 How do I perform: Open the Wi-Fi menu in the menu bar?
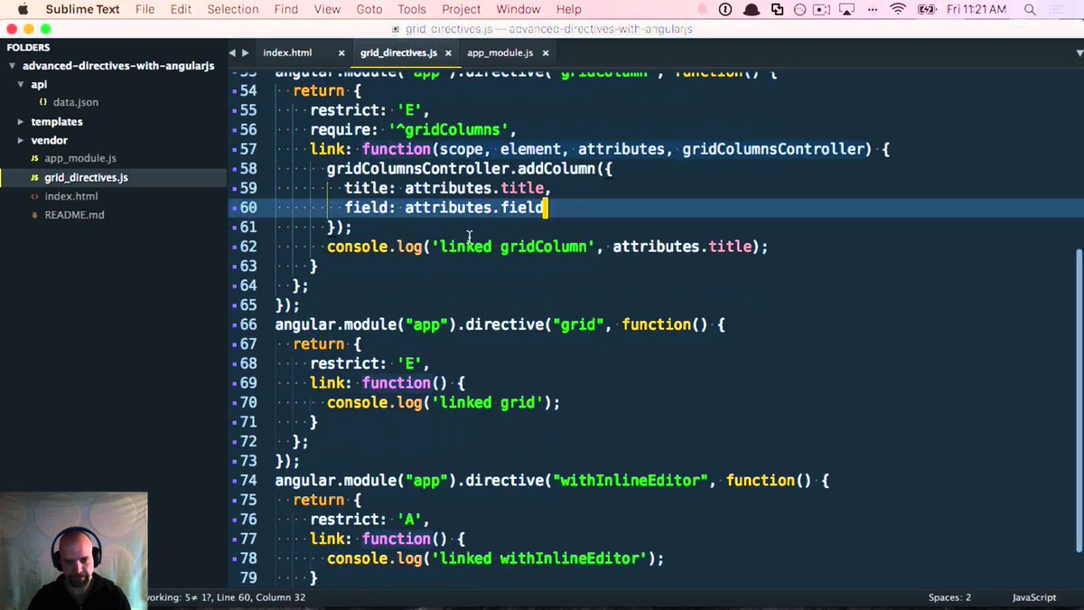click(x=899, y=10)
